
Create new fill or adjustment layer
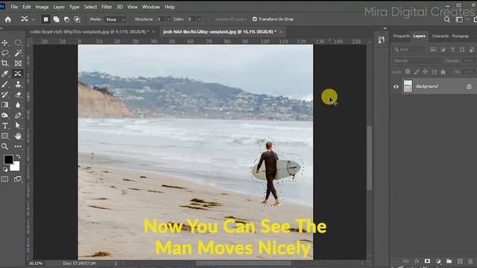pyautogui.click(x=438, y=261)
